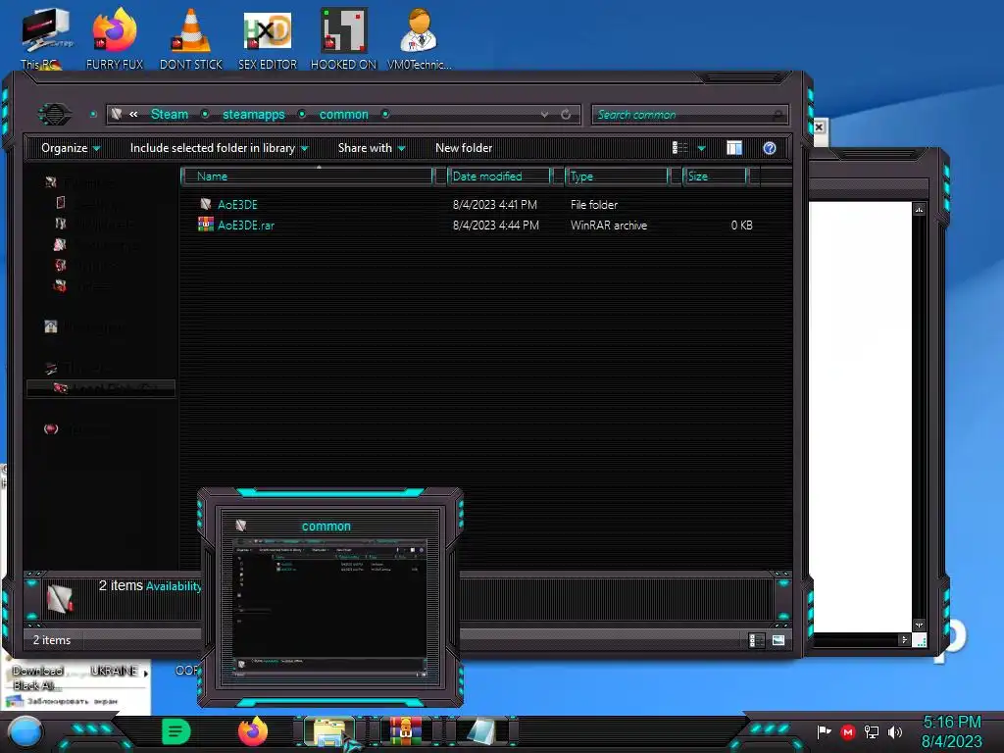Click horizontal scroll right arrow in background window
Screen dimensions: 1004x753
point(904,639)
